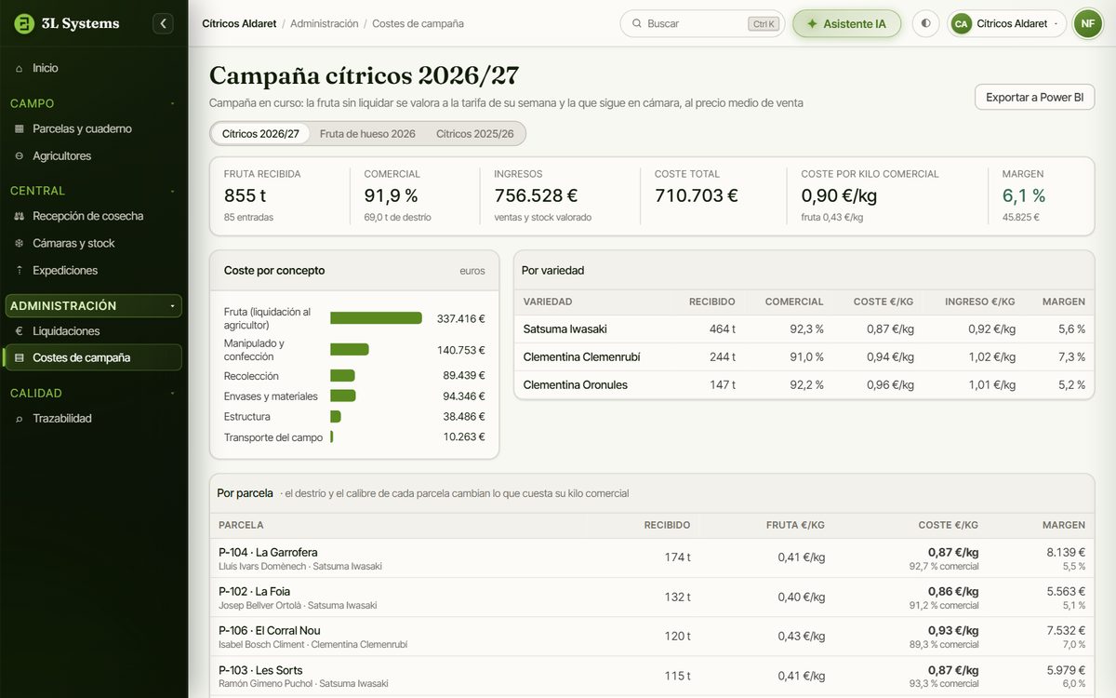
Task: Open the Clementina Clemenrubí variety row
Action: [804, 357]
